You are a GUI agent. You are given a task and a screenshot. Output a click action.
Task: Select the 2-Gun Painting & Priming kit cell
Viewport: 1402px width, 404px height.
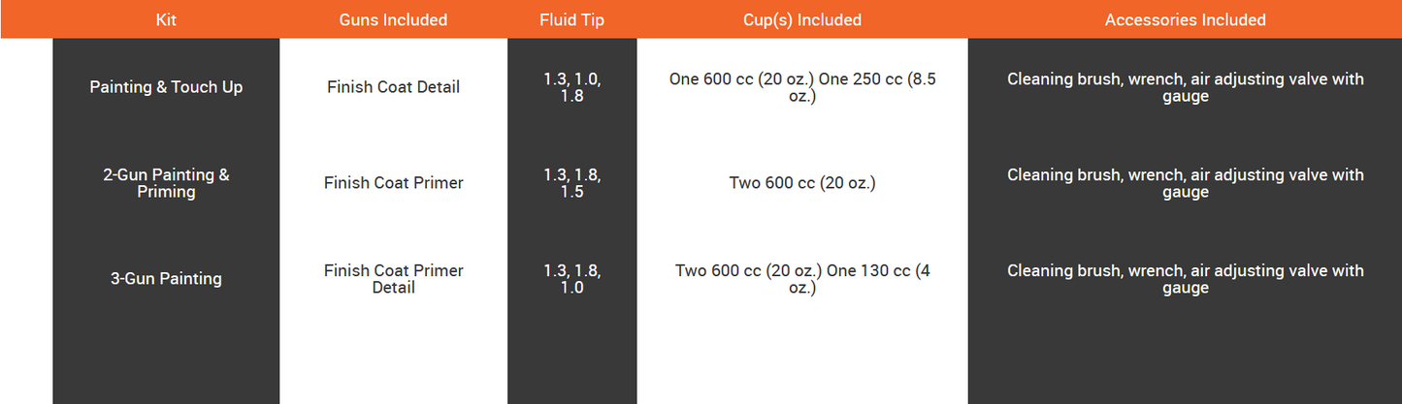click(x=166, y=183)
